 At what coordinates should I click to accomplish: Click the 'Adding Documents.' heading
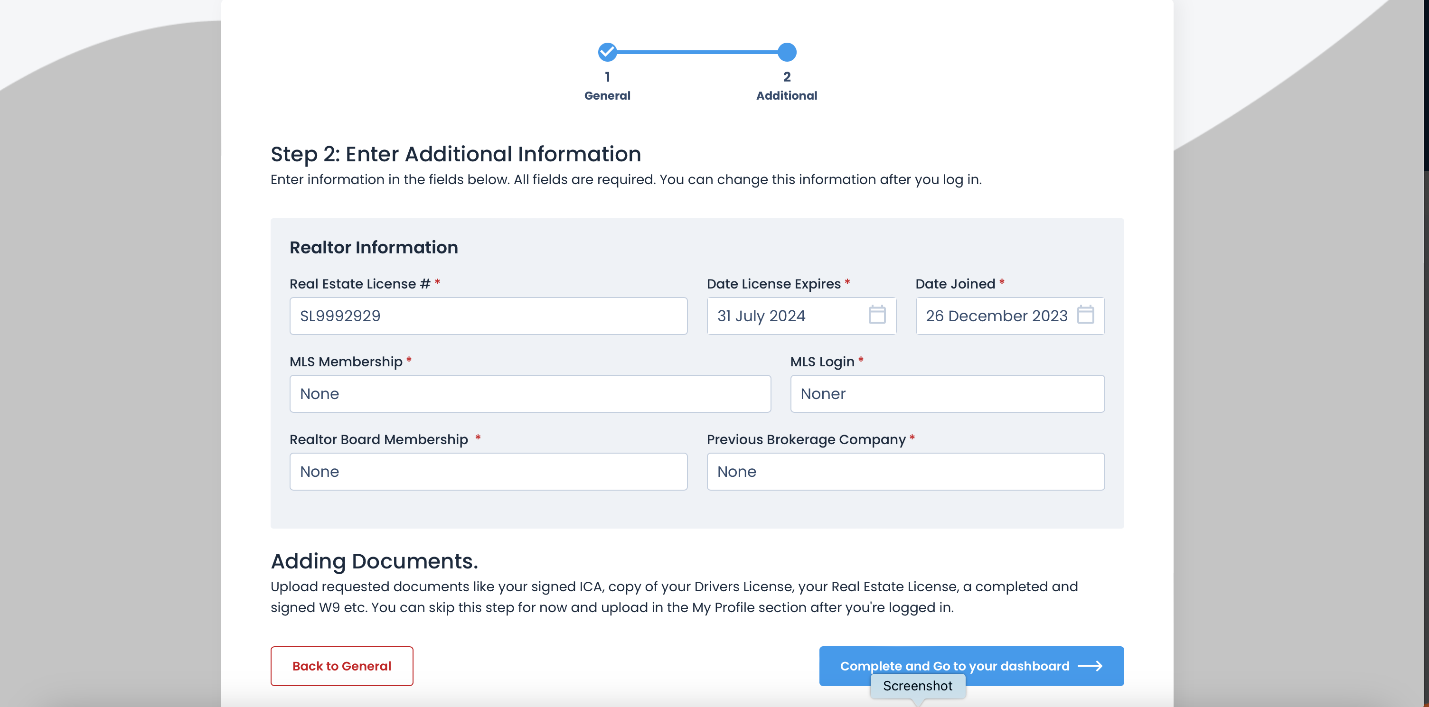[374, 561]
